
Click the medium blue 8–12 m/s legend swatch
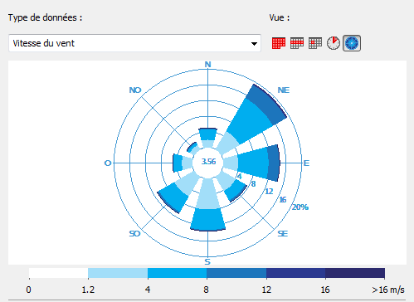point(236,273)
